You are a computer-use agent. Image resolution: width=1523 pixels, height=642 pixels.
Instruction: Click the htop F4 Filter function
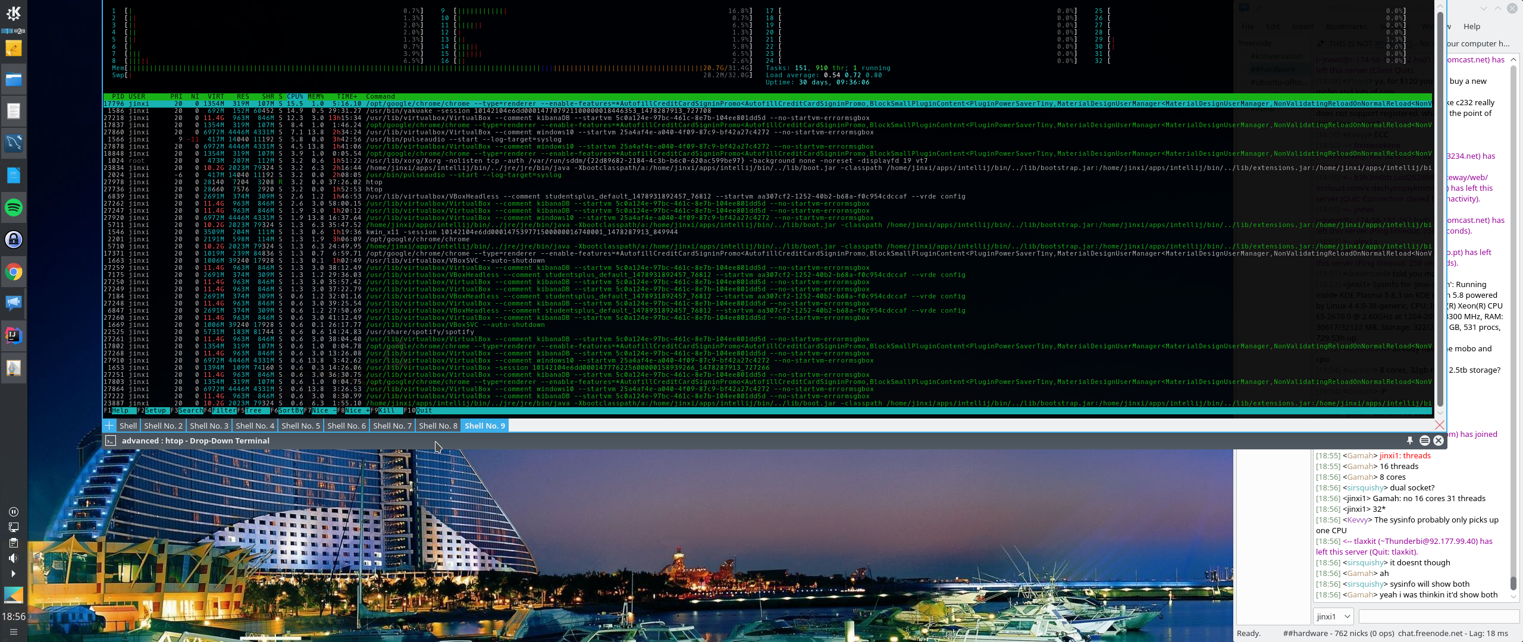[220, 410]
